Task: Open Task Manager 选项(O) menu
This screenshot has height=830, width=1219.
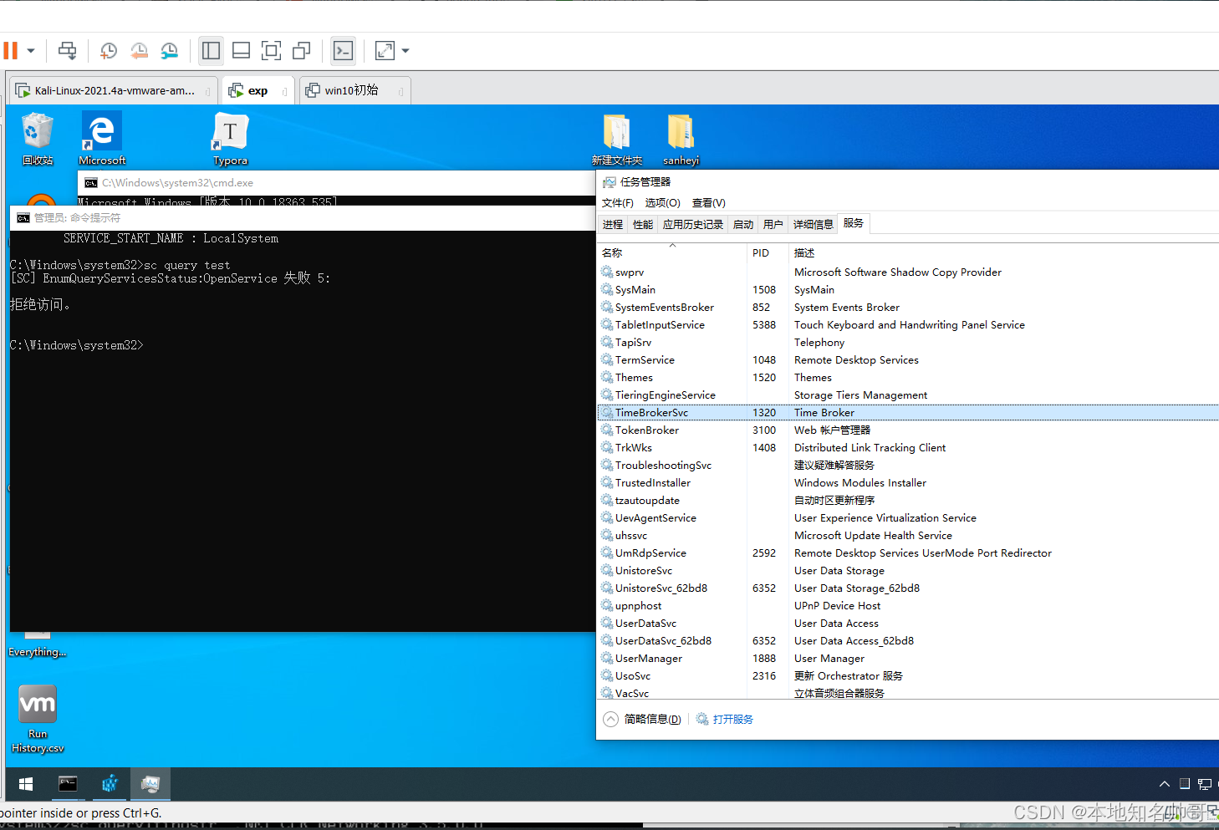Action: [x=662, y=203]
